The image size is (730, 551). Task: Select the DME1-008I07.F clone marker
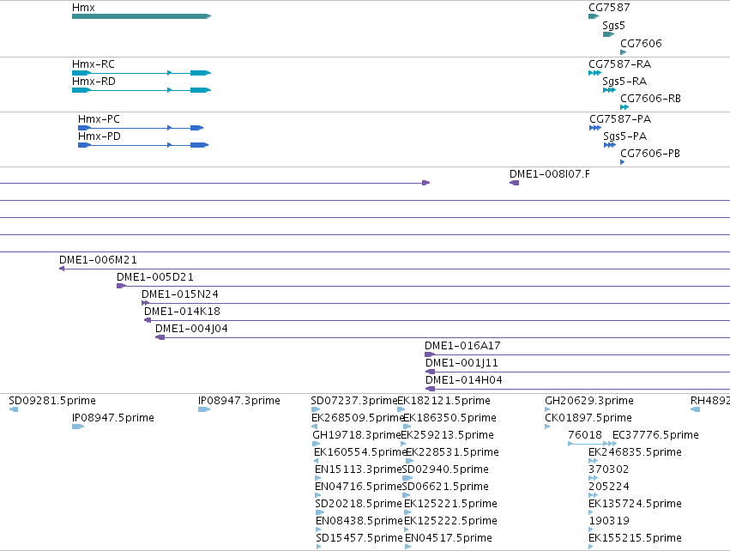point(515,183)
